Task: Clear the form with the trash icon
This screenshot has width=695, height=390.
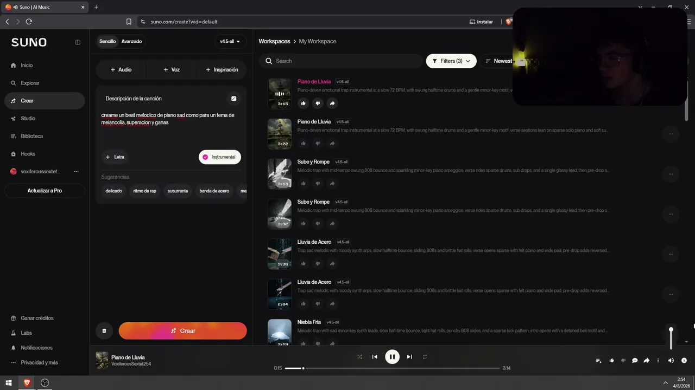Action: click(104, 330)
